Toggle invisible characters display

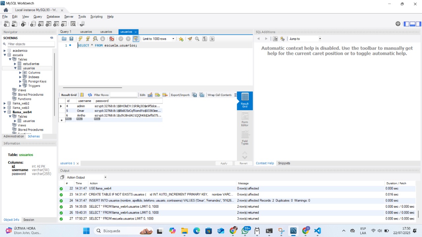click(x=205, y=39)
